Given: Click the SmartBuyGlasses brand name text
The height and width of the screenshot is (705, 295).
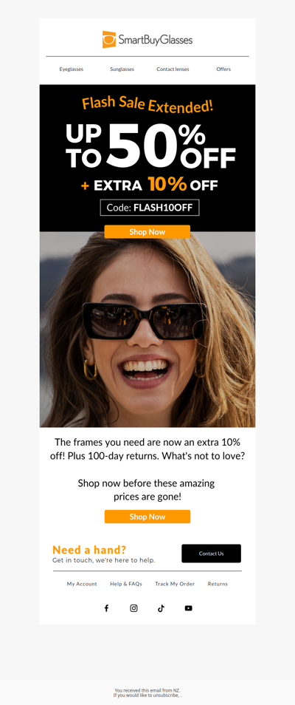Looking at the screenshot, I should [x=156, y=40].
